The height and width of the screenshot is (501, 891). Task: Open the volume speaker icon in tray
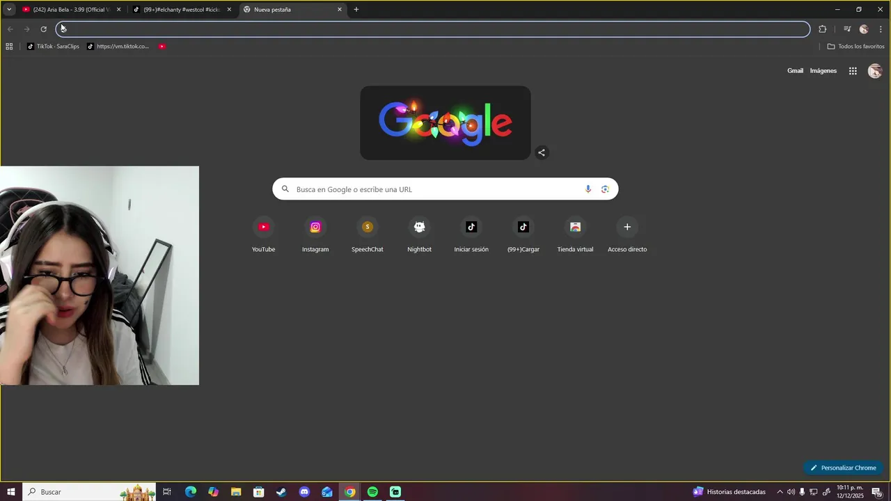coord(791,492)
